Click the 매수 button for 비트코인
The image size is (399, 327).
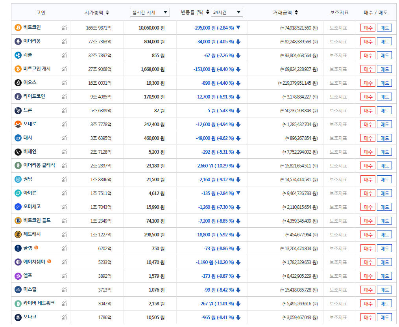pyautogui.click(x=368, y=28)
